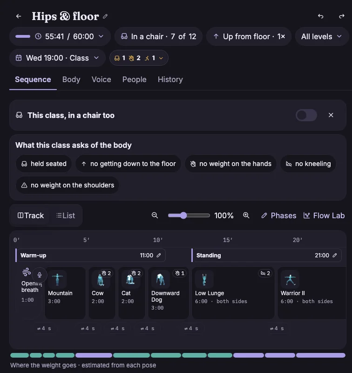Go back with the left arrow icon
The image size is (352, 373).
click(x=19, y=16)
